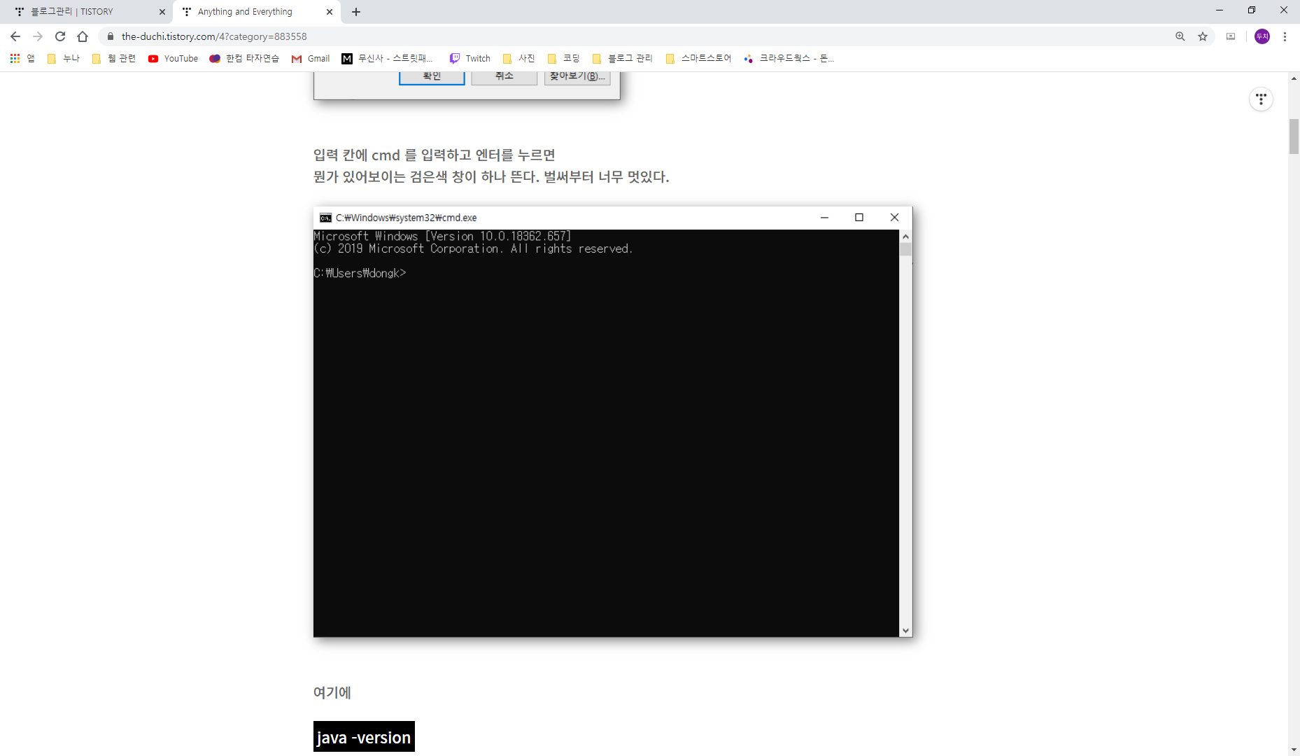Open the purple profile avatar

(x=1262, y=36)
